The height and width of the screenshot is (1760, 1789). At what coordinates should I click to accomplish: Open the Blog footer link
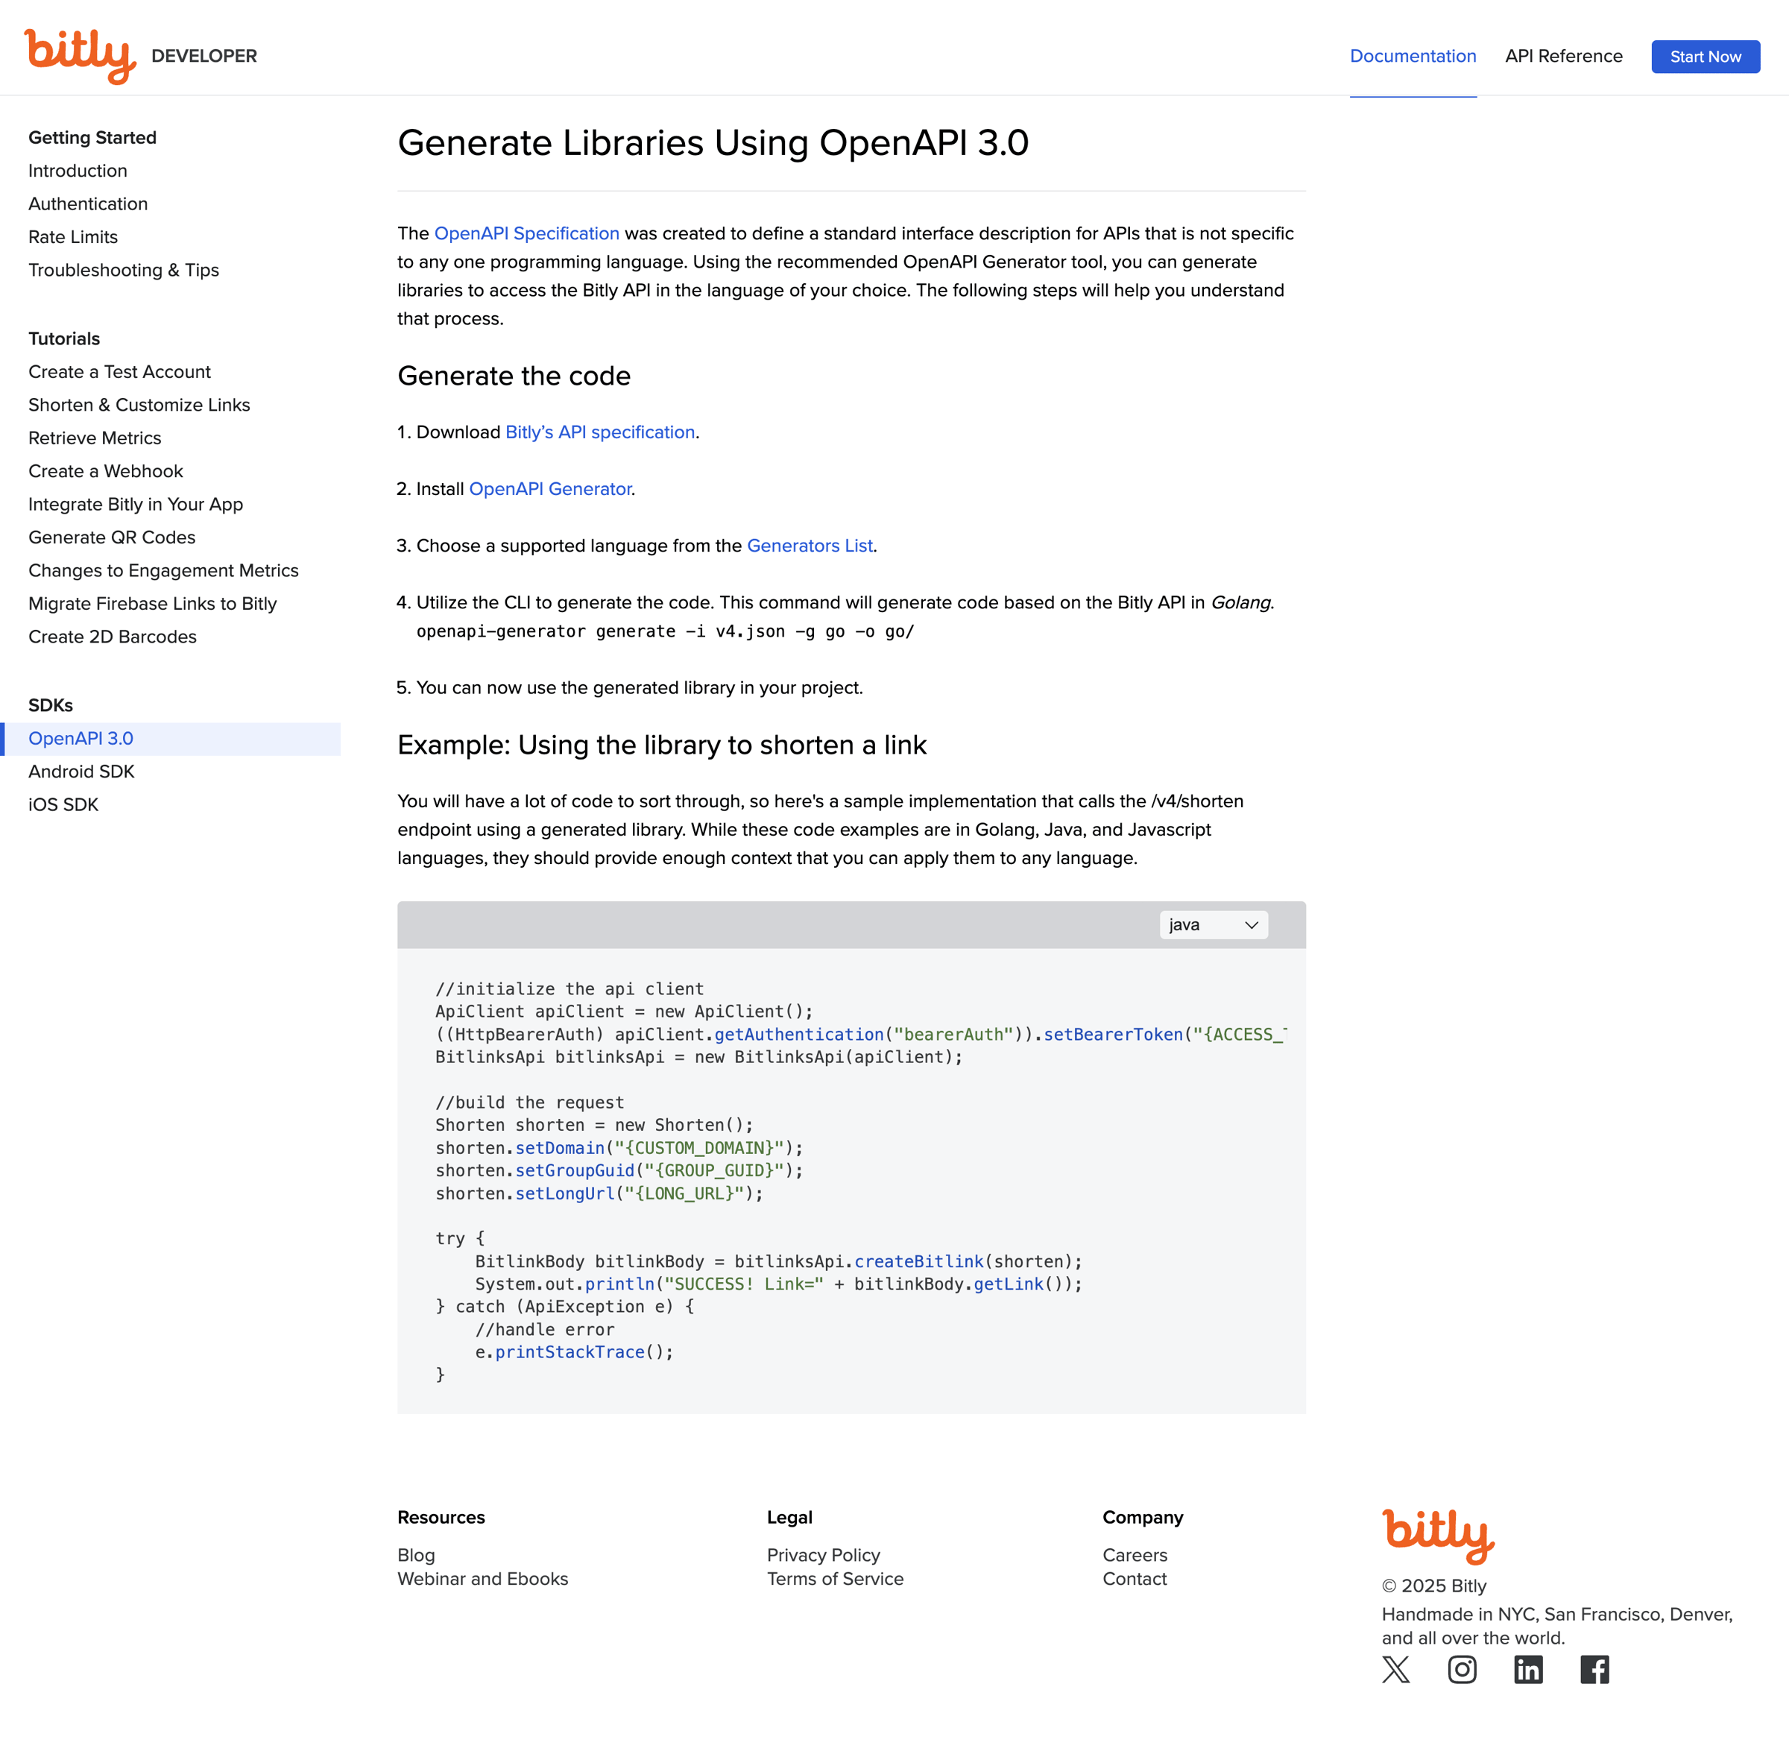(416, 1556)
